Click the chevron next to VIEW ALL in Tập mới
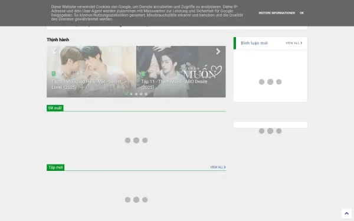Image resolution: width=354 pixels, height=221 pixels. pyautogui.click(x=225, y=167)
